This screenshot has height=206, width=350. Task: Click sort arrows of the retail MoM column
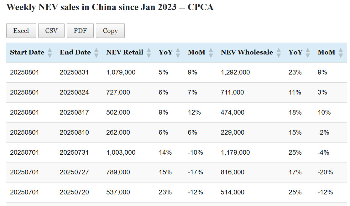(x=211, y=53)
